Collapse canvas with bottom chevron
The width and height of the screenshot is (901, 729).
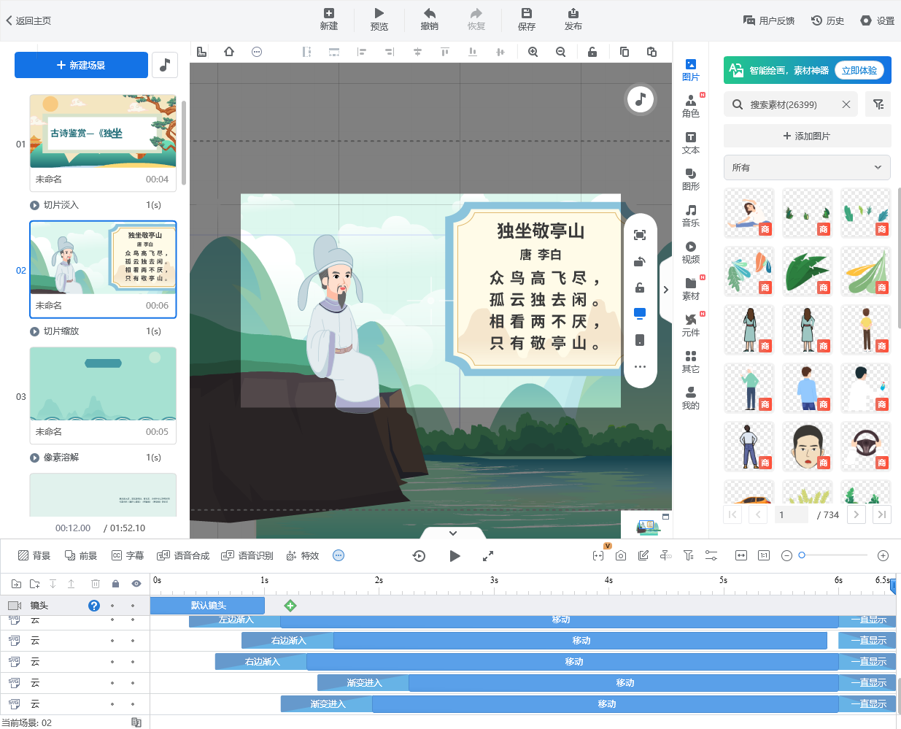click(453, 533)
